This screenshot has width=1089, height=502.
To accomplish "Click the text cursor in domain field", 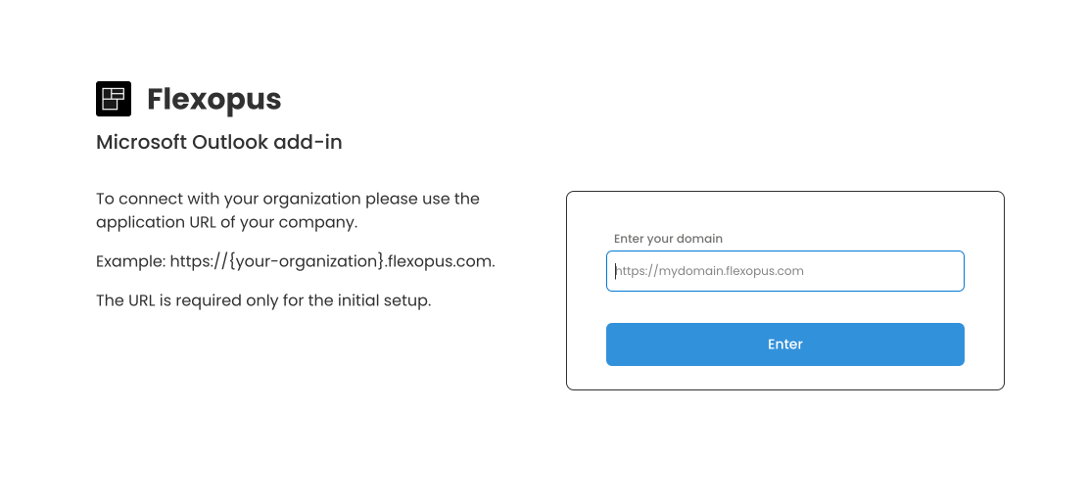I will 615,271.
